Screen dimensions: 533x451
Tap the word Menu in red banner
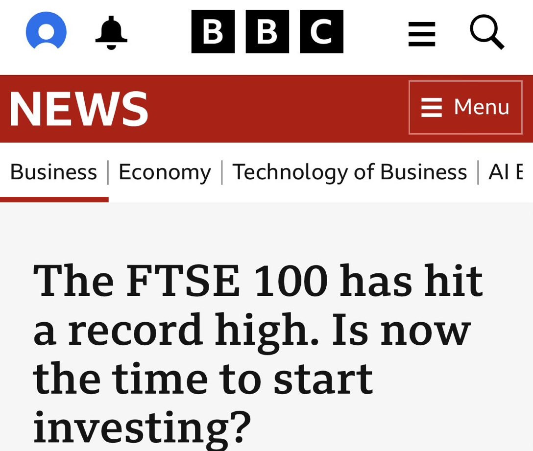482,107
